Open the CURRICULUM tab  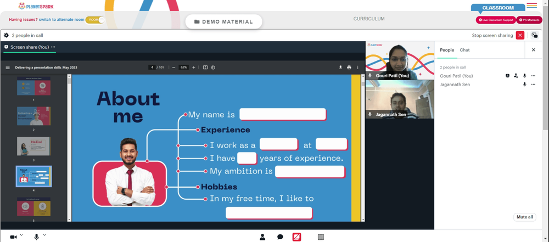(369, 19)
